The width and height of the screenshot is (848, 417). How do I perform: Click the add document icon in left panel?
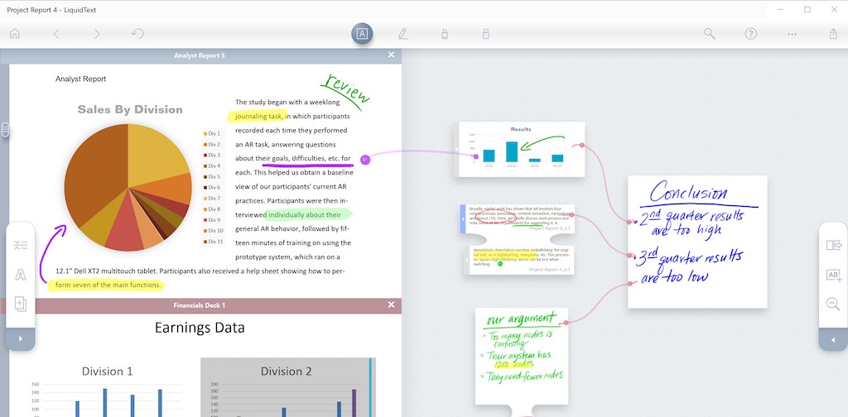click(x=21, y=304)
